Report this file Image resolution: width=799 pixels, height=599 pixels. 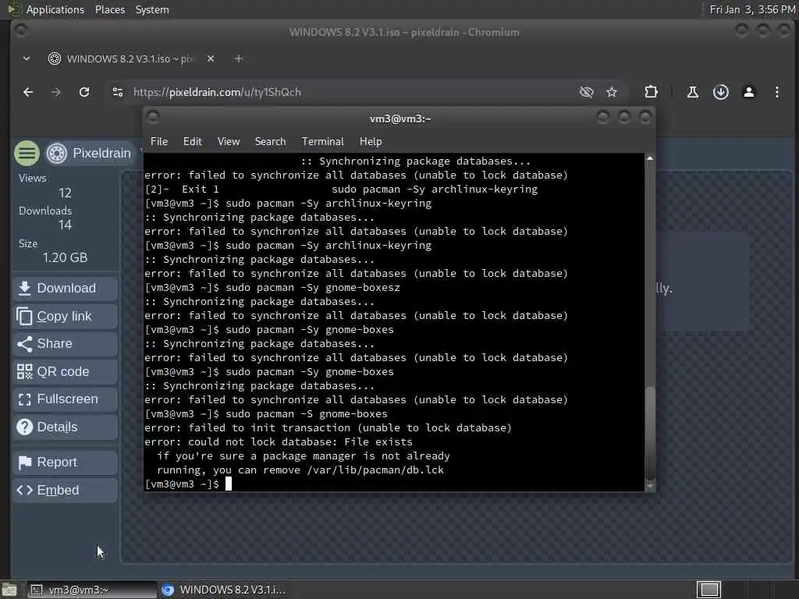(x=66, y=462)
